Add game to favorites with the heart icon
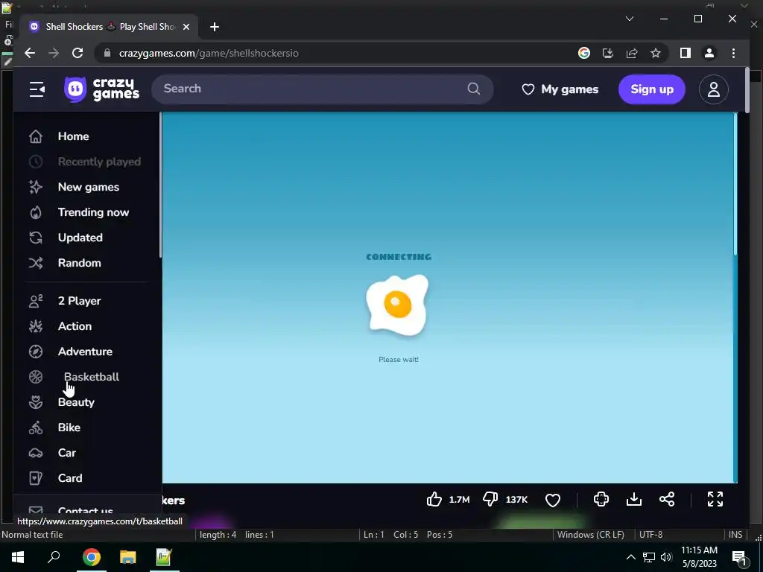Screen dimensions: 763x572 [x=552, y=500]
